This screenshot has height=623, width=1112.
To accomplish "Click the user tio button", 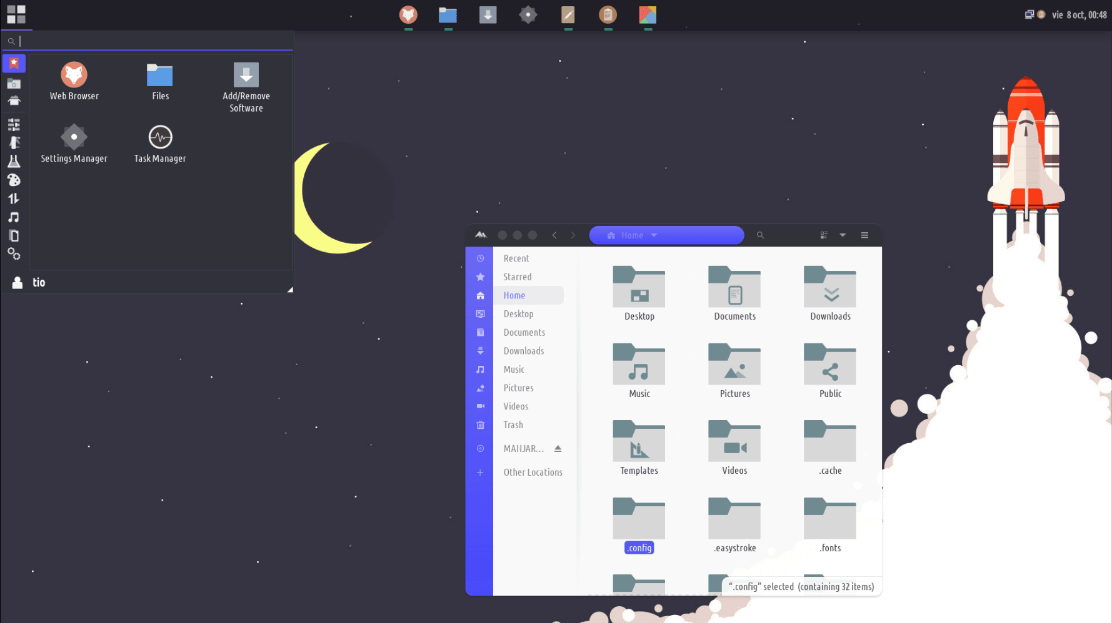I will (x=29, y=283).
